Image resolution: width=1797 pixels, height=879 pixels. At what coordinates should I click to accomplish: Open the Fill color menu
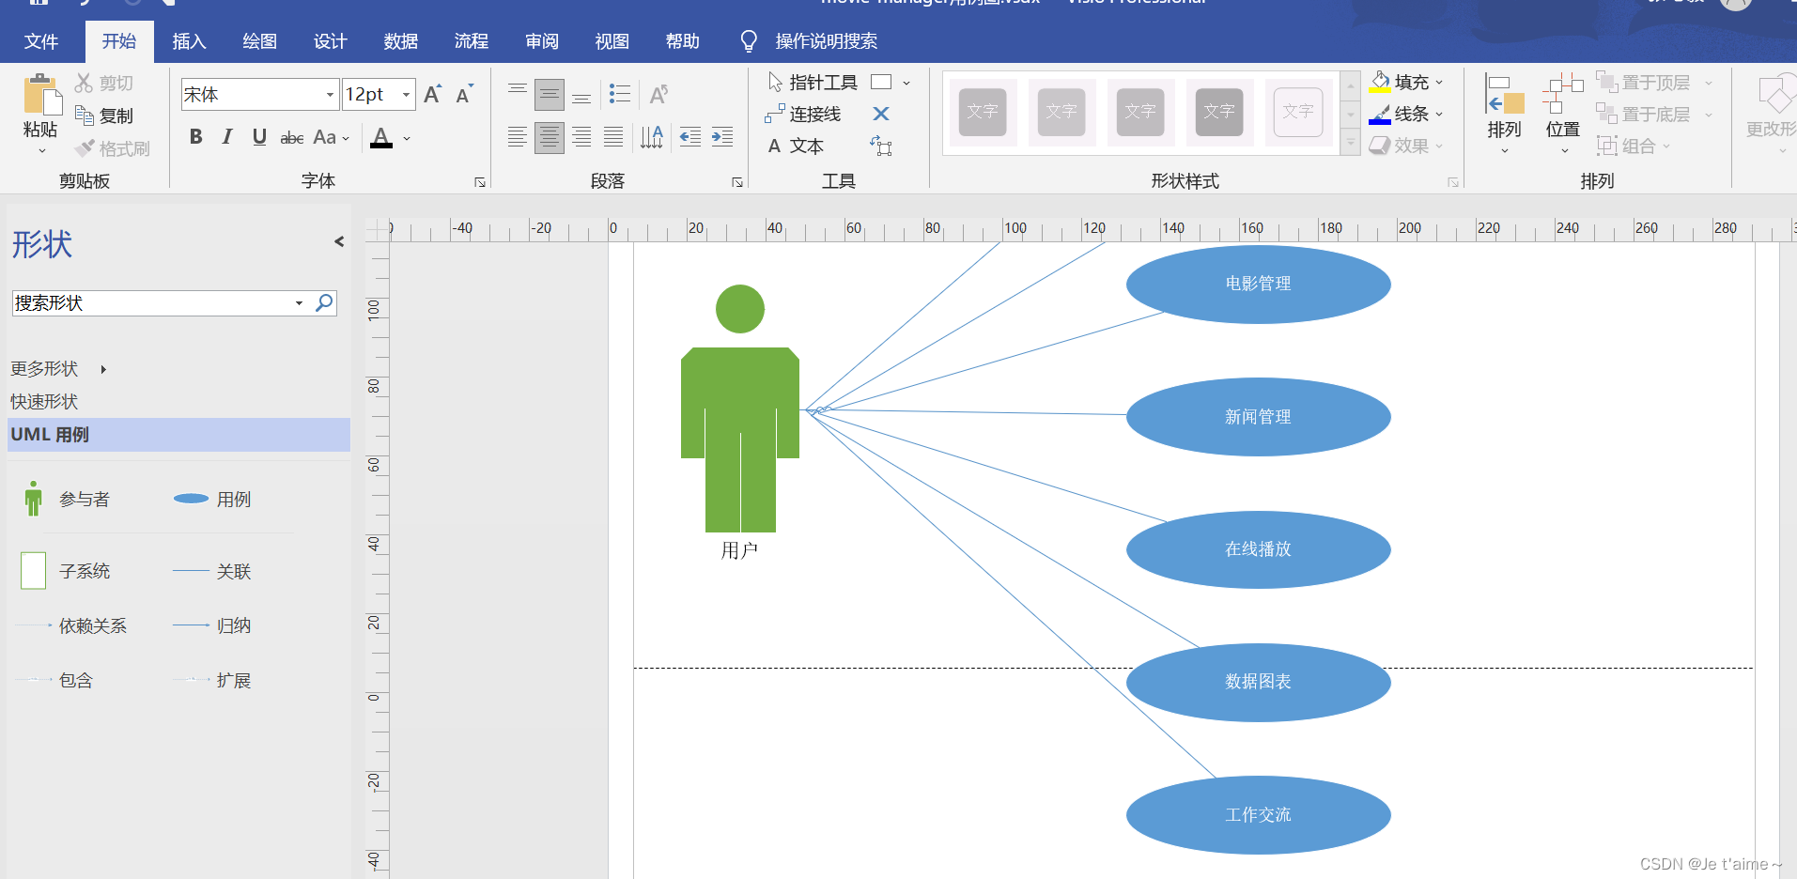click(x=1405, y=83)
